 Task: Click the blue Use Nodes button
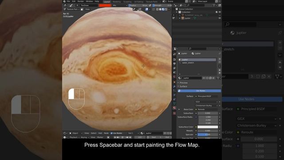(x=199, y=91)
